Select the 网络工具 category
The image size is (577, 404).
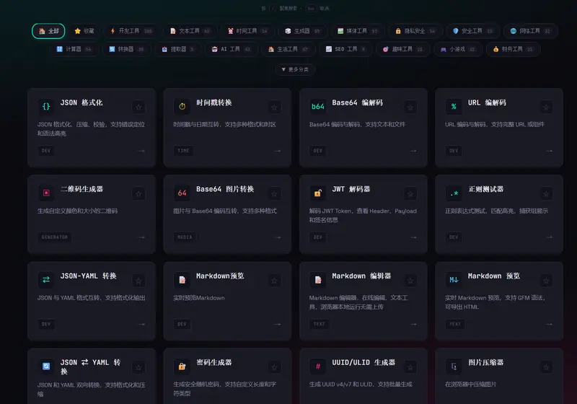(530, 31)
